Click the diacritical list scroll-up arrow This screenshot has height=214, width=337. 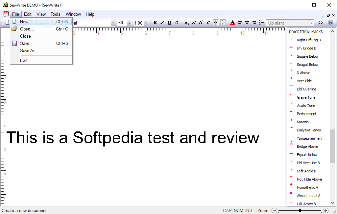pos(332,31)
